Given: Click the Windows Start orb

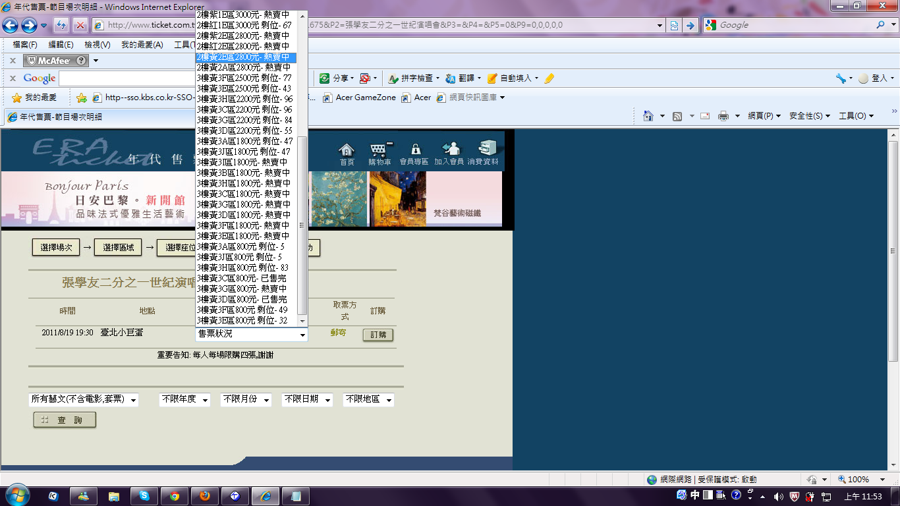Looking at the screenshot, I should [x=16, y=496].
